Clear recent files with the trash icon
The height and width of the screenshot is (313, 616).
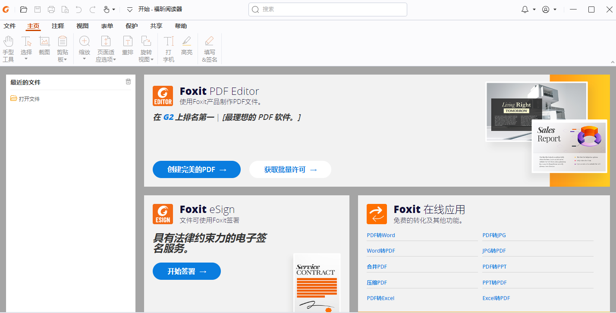pos(128,82)
